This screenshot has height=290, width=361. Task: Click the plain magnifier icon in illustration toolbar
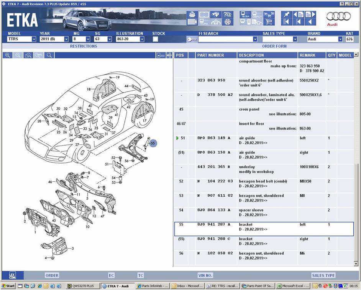pyautogui.click(x=49, y=55)
